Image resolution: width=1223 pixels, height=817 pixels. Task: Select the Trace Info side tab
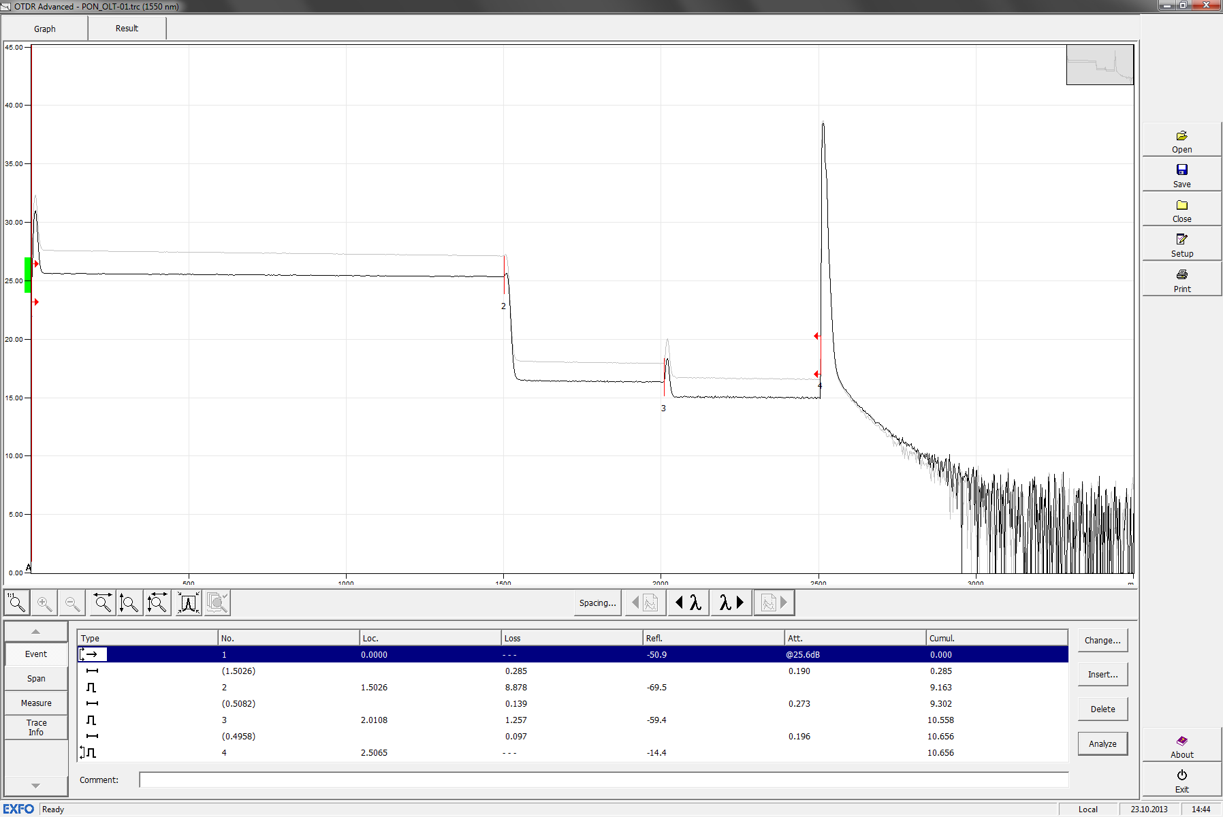click(36, 728)
